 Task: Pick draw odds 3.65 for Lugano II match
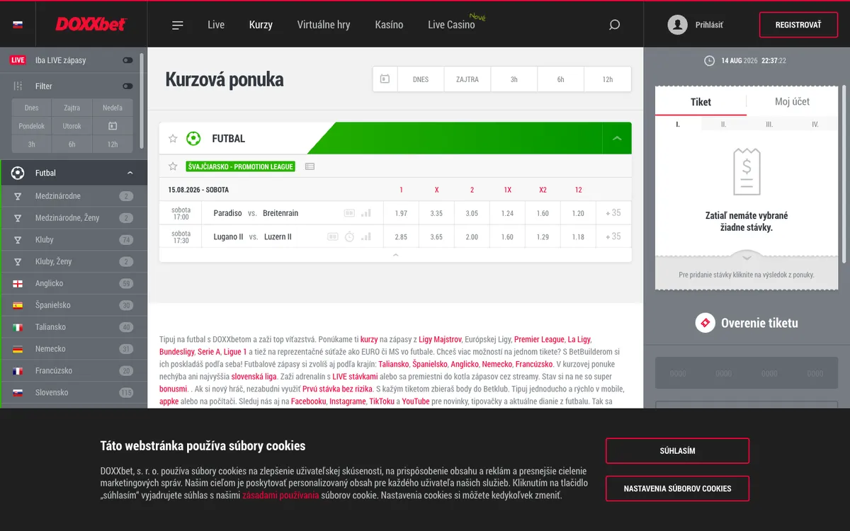click(436, 236)
